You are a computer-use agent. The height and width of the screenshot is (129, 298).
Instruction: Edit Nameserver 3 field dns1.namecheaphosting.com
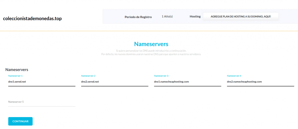(188, 82)
